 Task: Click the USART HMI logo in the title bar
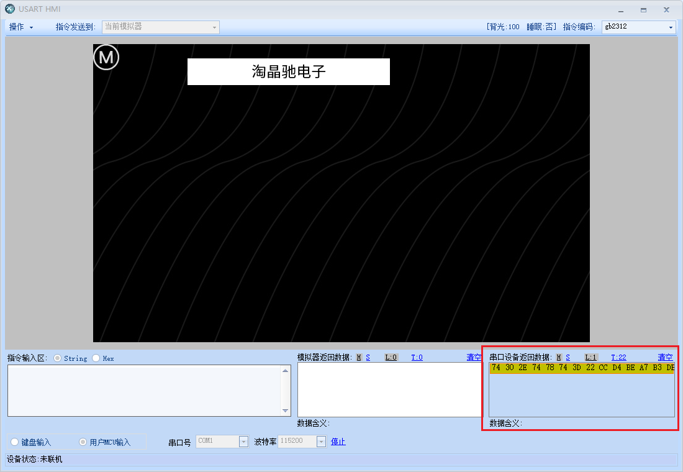[x=9, y=9]
